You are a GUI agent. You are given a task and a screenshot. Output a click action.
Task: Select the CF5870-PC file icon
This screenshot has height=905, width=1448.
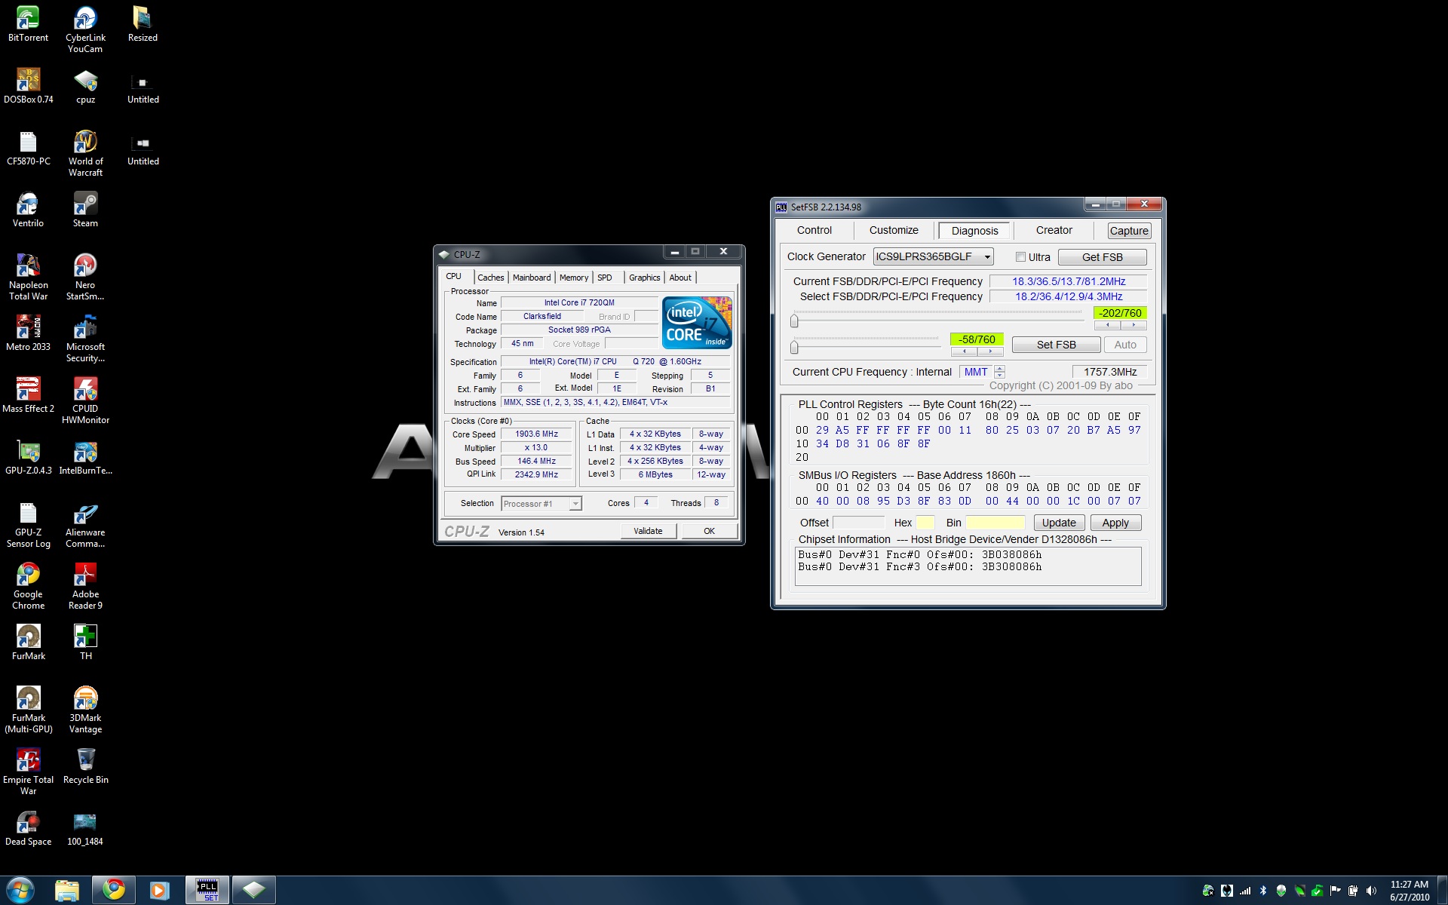(x=28, y=148)
